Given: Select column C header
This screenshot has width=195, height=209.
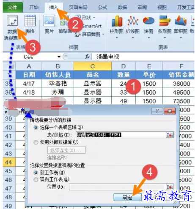Looking at the screenshot, I should (93, 66).
